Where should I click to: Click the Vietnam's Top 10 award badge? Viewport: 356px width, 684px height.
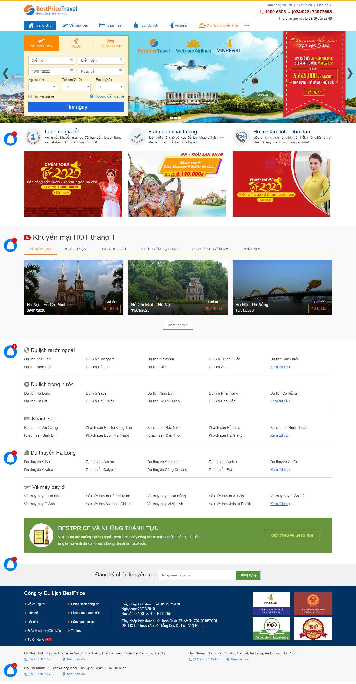point(313,629)
